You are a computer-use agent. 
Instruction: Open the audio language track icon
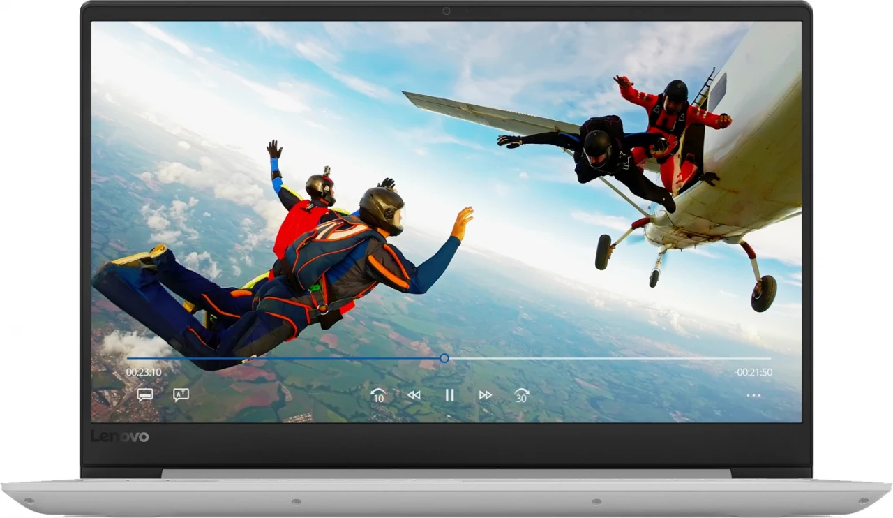pyautogui.click(x=181, y=394)
